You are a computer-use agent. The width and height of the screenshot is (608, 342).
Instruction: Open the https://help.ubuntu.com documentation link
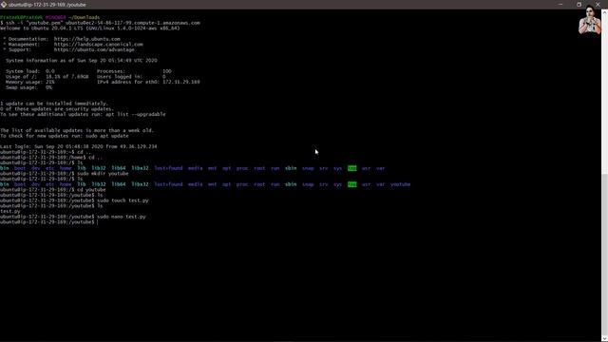[86, 39]
